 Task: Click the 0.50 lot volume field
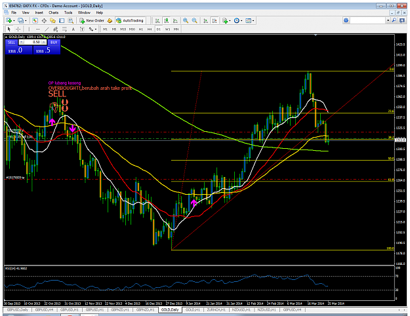coord(33,42)
